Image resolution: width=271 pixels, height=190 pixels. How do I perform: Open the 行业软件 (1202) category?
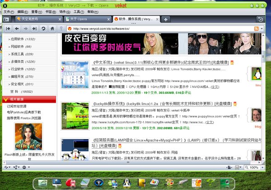point(30,69)
